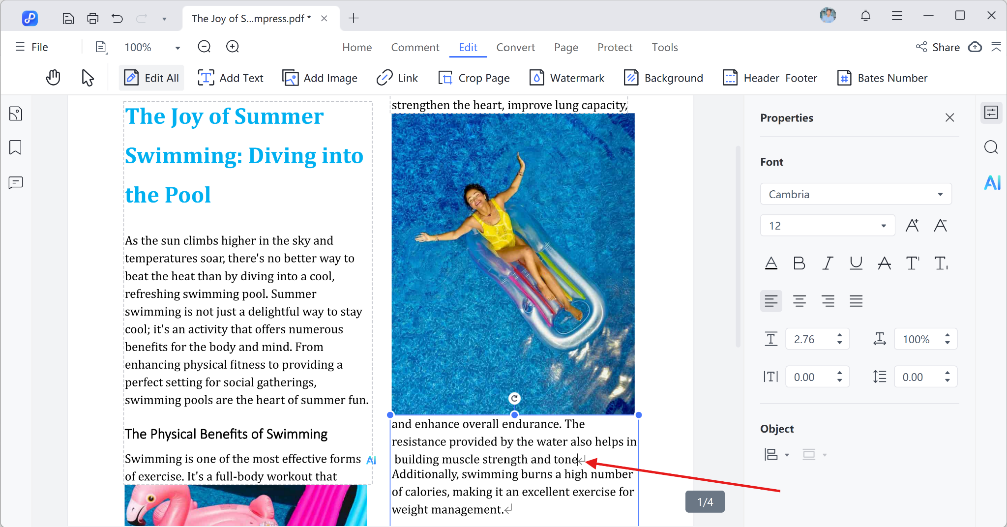The height and width of the screenshot is (527, 1007).
Task: Toggle bold text formatting
Action: coord(799,263)
